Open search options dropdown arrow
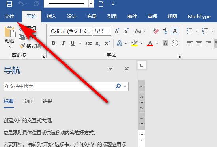This screenshot has height=147, width=217. point(125,86)
